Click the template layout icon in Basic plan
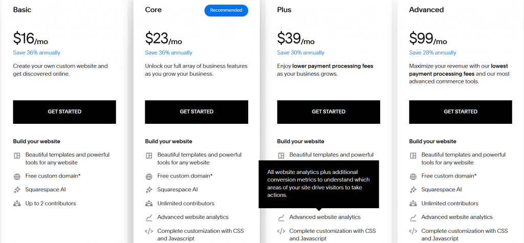 17,156
